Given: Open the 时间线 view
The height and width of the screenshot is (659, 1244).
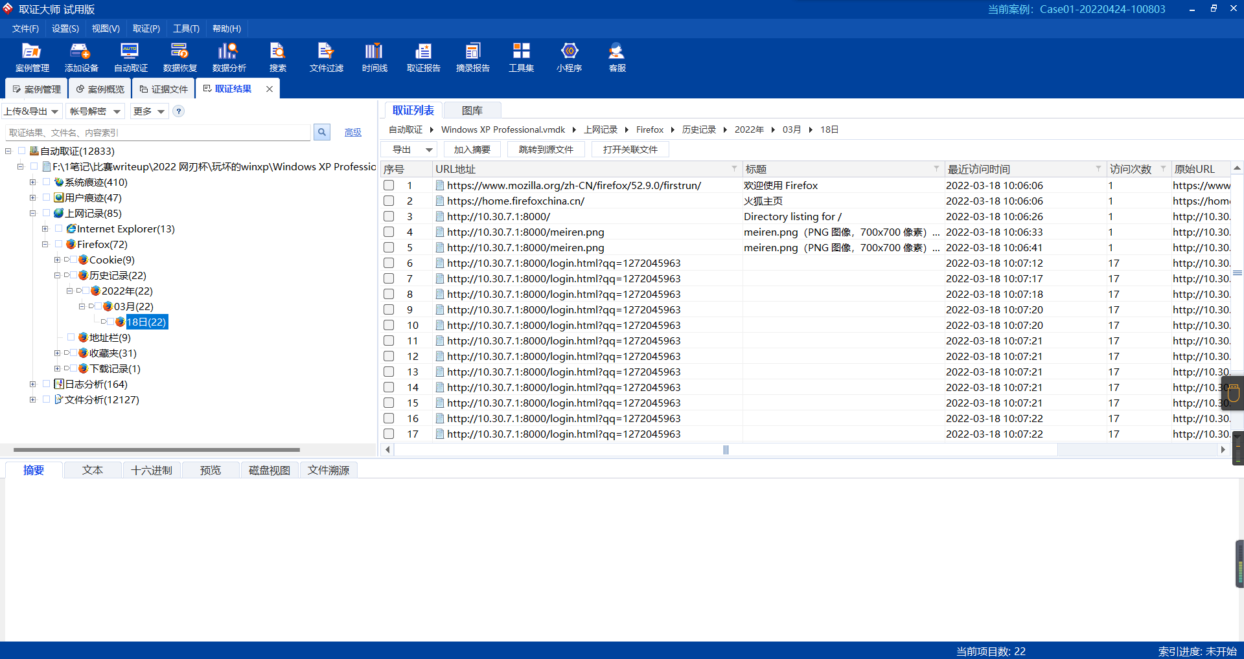Looking at the screenshot, I should 374,58.
